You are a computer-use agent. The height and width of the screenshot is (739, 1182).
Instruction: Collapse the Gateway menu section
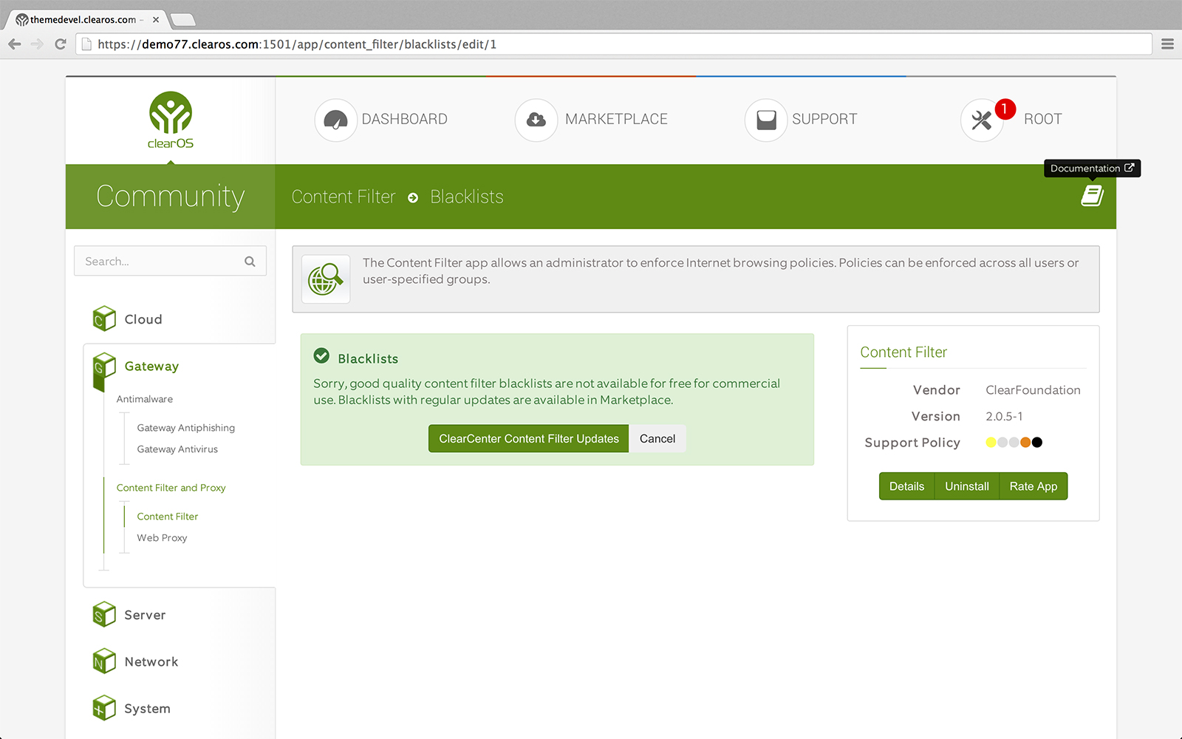pos(151,367)
